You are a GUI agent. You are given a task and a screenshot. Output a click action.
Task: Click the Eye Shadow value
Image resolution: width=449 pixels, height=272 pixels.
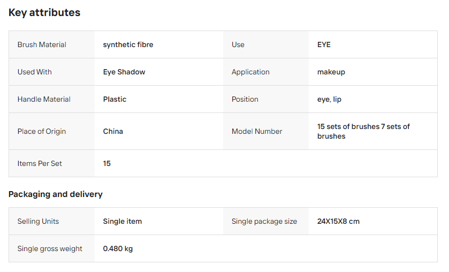pos(124,72)
